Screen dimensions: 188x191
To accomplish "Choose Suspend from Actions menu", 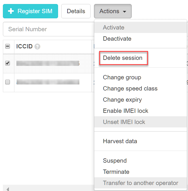I will click(x=114, y=161).
